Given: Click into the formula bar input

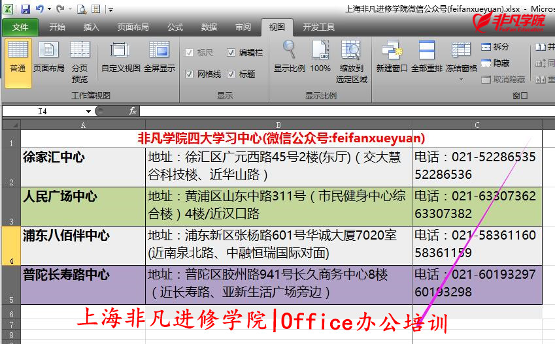Looking at the screenshot, I should [x=347, y=112].
